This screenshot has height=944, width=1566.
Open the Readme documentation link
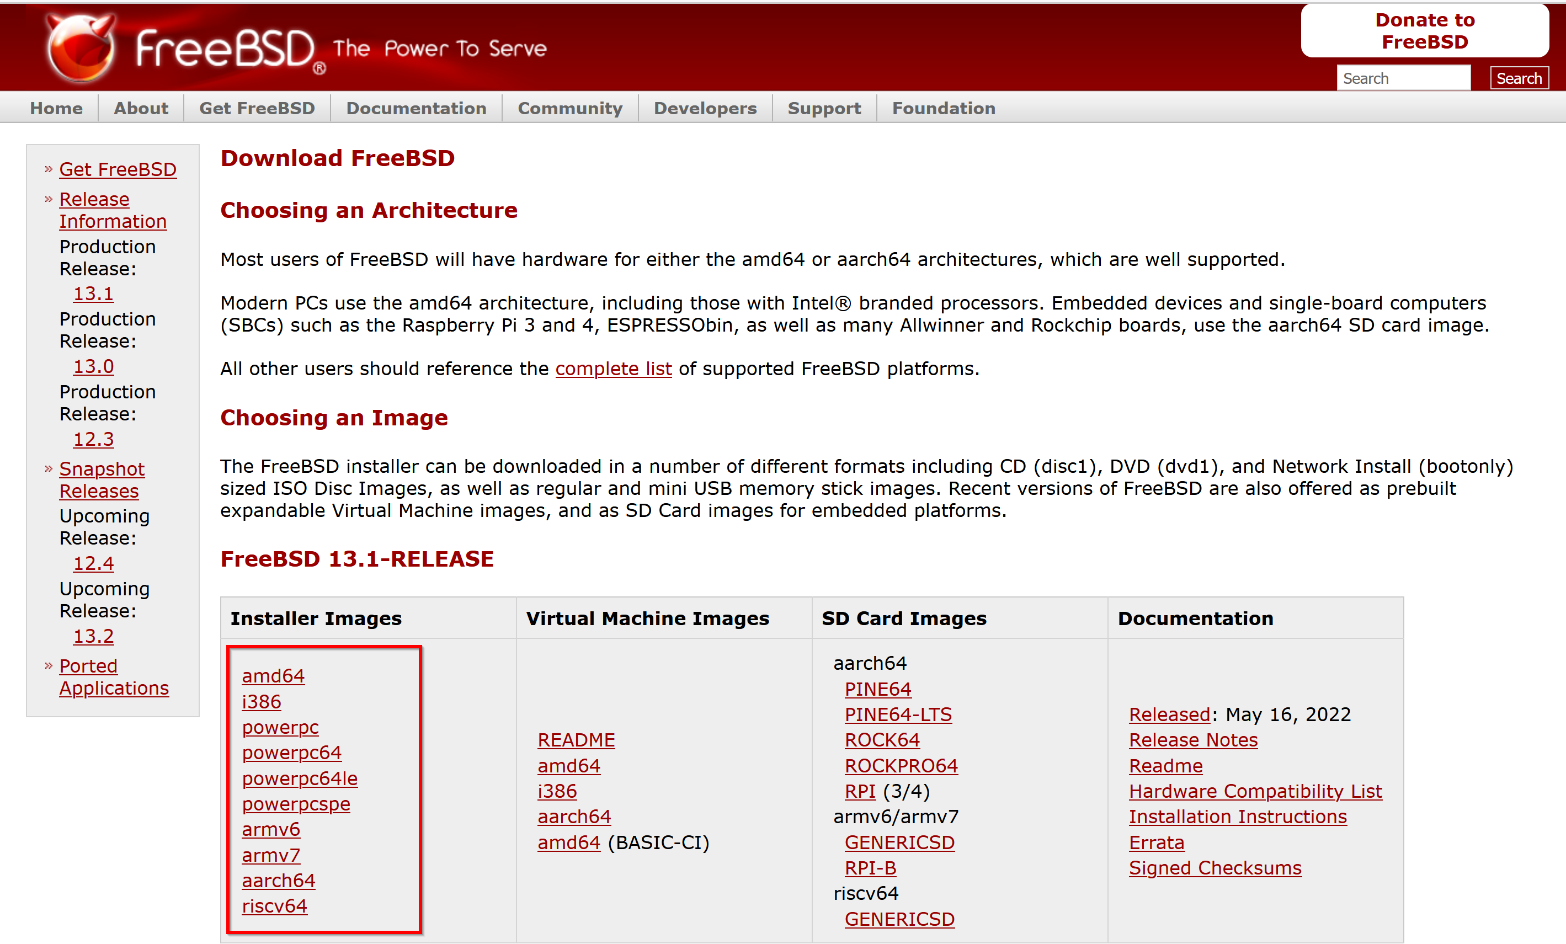[x=1165, y=765]
